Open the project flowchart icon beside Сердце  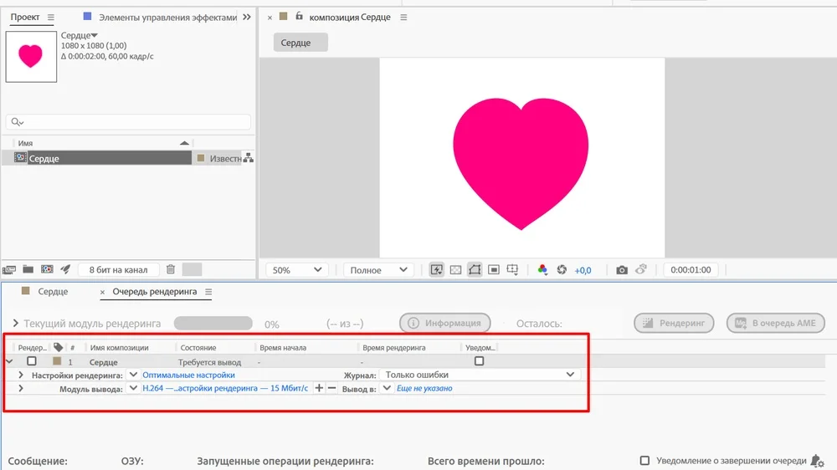coord(248,158)
